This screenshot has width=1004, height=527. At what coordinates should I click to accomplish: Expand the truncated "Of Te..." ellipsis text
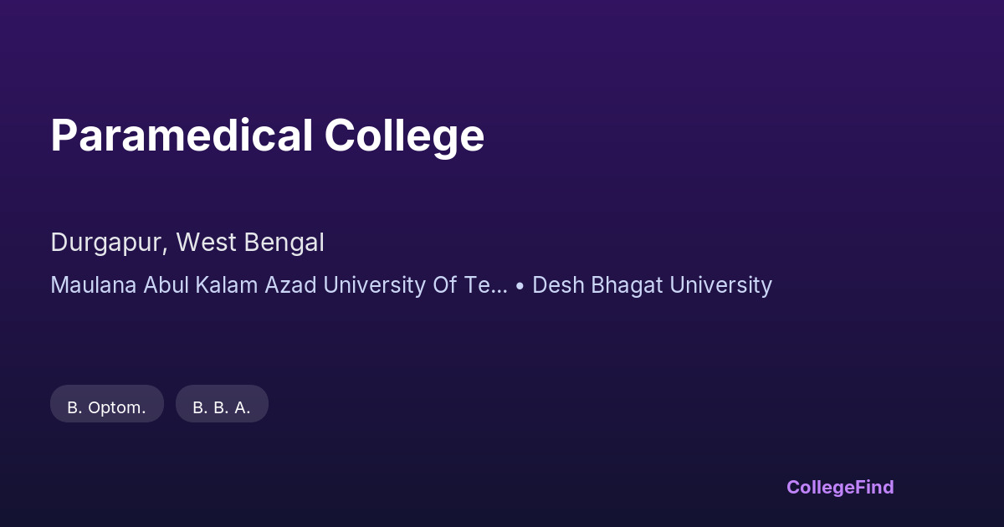(484, 285)
